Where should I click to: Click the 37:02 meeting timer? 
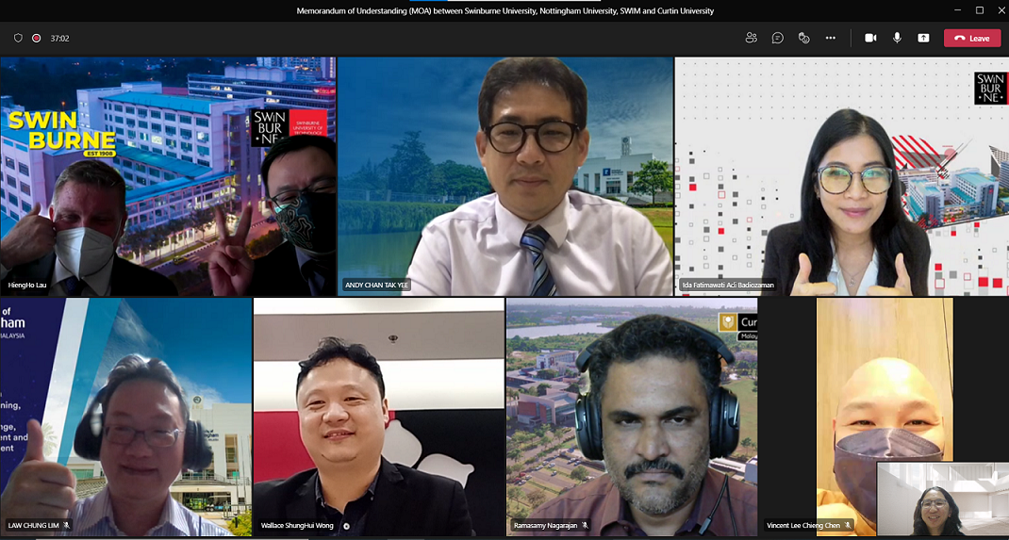[x=59, y=39]
